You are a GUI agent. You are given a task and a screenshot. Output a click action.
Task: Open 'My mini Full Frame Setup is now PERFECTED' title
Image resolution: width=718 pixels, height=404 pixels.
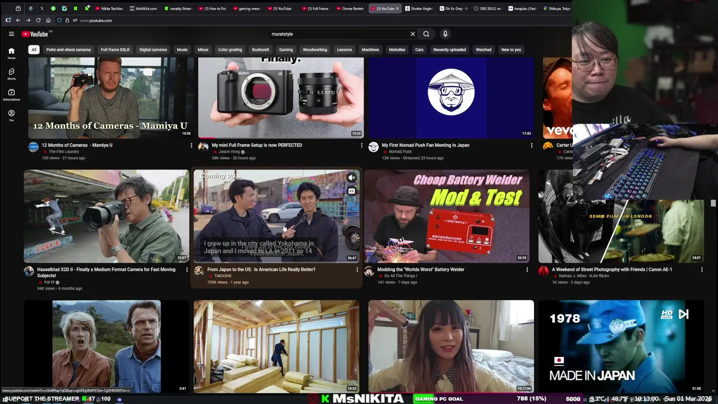(257, 145)
